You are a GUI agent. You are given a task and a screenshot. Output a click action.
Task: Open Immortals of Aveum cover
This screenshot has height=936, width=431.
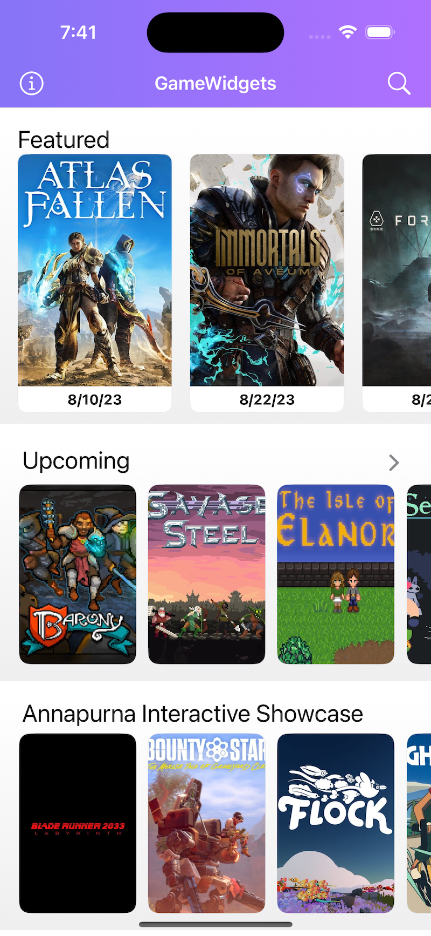[267, 270]
